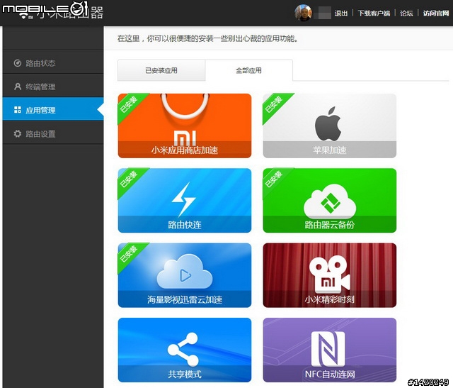Viewport: 453px width, 388px height.
Task: Click the 应用管理 grid icon
Action: (x=18, y=110)
